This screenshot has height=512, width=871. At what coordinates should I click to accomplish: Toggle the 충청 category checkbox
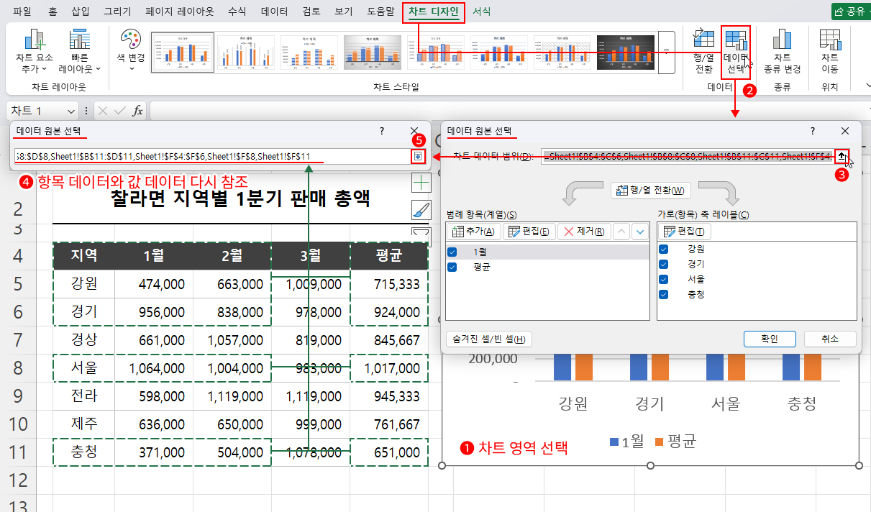click(x=662, y=293)
